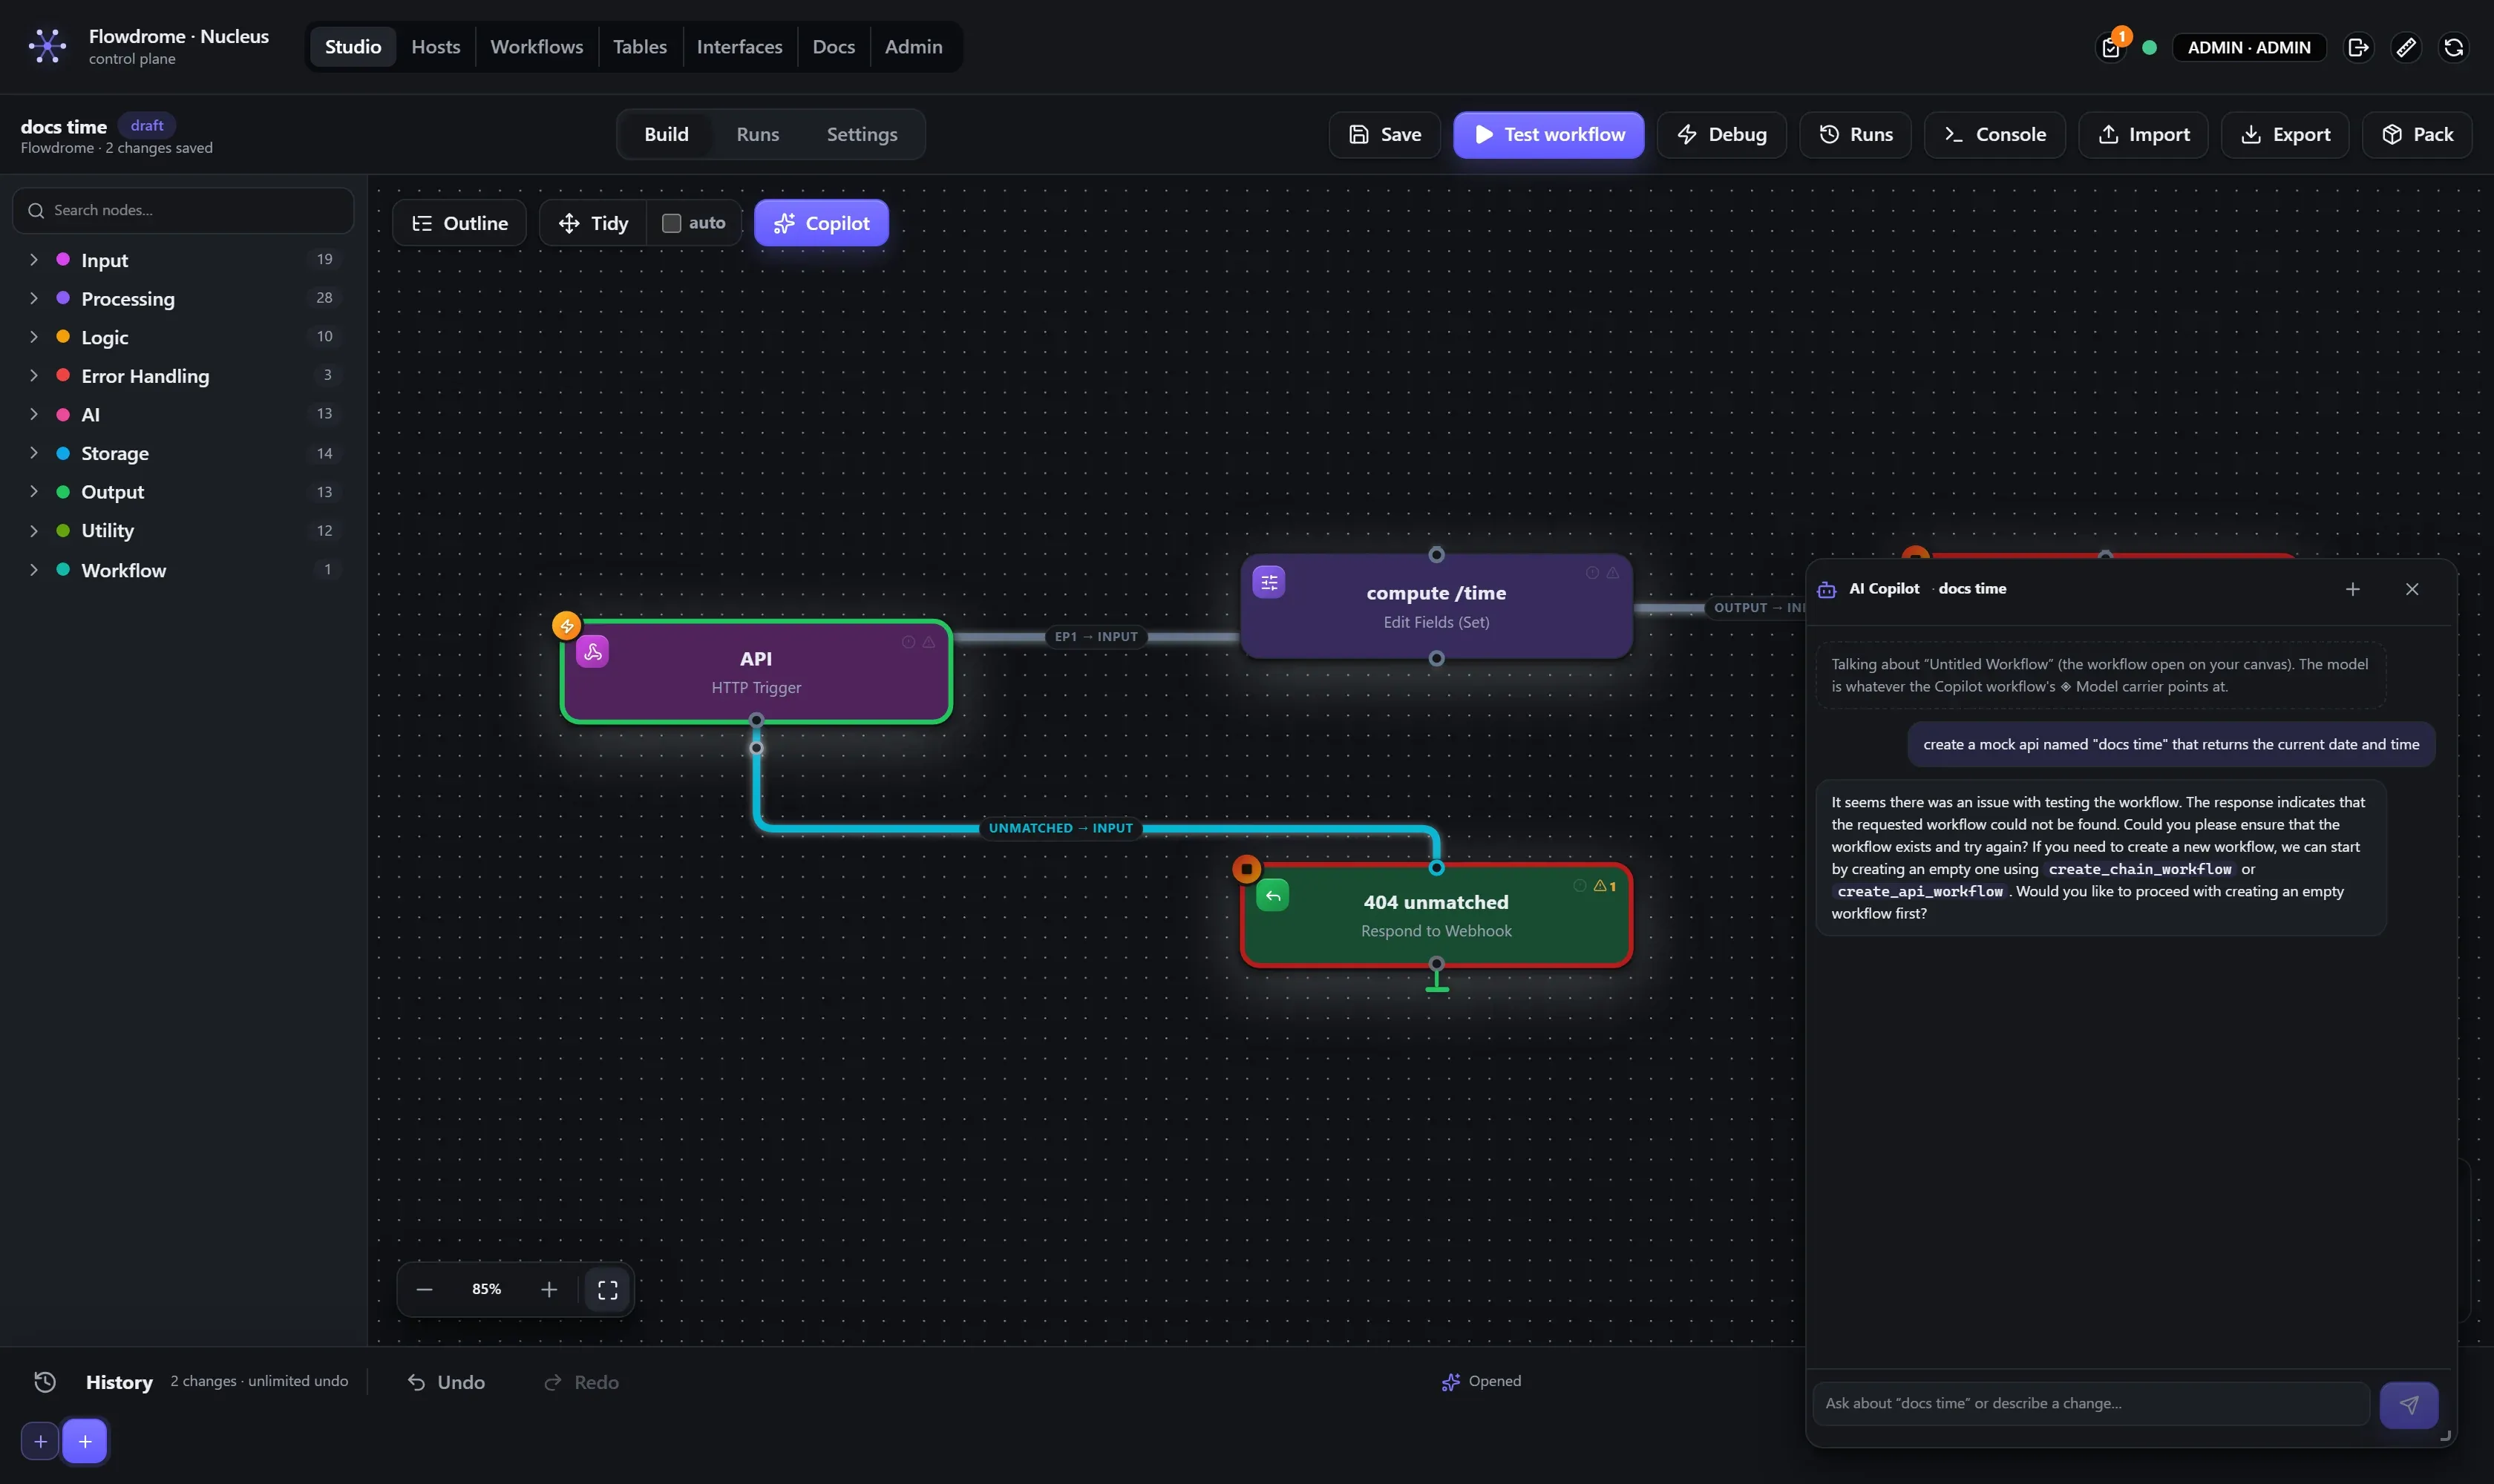Open the Docs nav item

[834, 47]
